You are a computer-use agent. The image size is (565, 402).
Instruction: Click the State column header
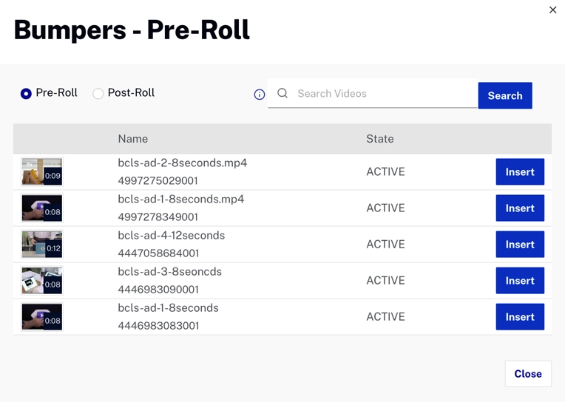380,139
